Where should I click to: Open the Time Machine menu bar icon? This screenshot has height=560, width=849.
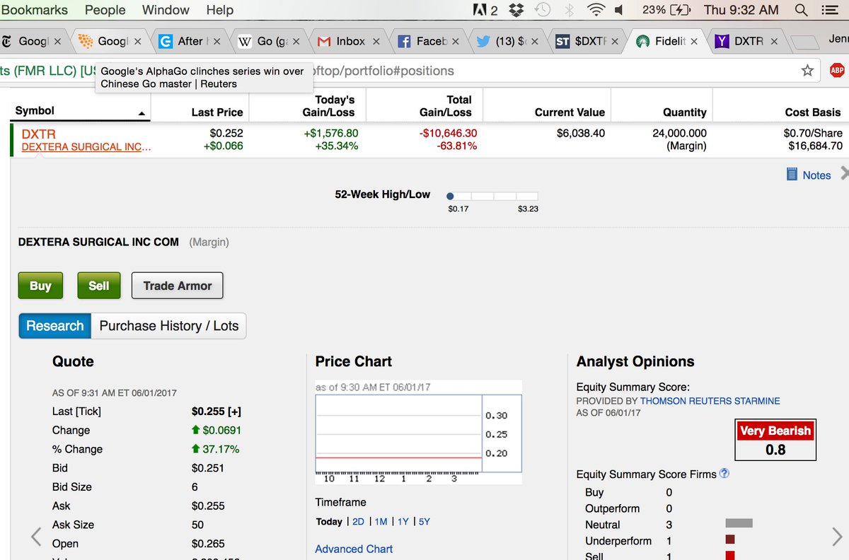point(543,10)
